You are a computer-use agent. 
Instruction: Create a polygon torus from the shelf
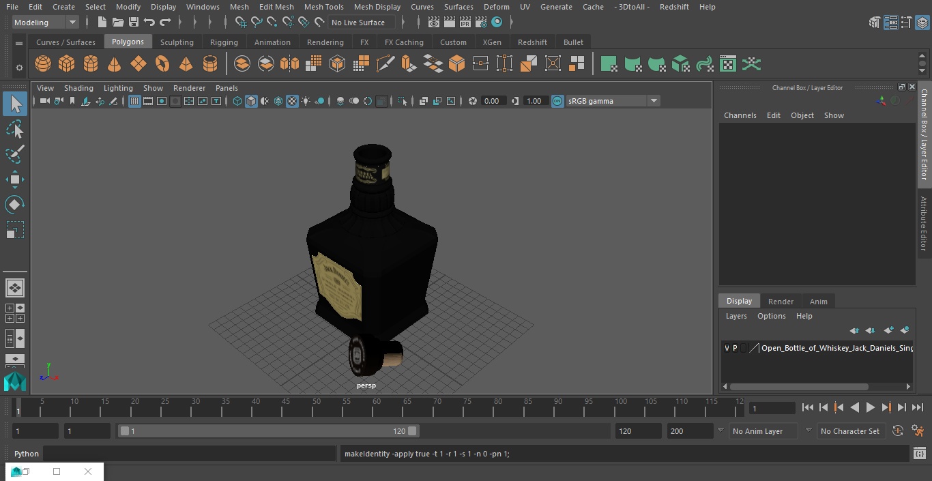162,64
